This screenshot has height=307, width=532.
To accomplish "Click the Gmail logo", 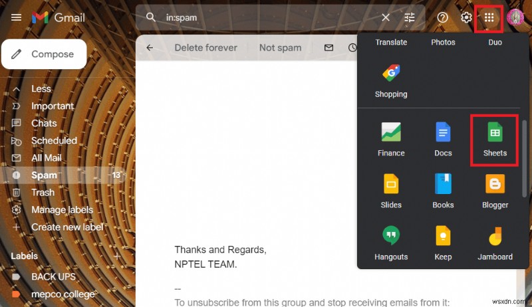I will pos(58,18).
